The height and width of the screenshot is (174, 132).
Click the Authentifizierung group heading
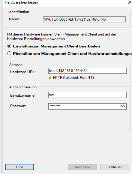point(23,87)
